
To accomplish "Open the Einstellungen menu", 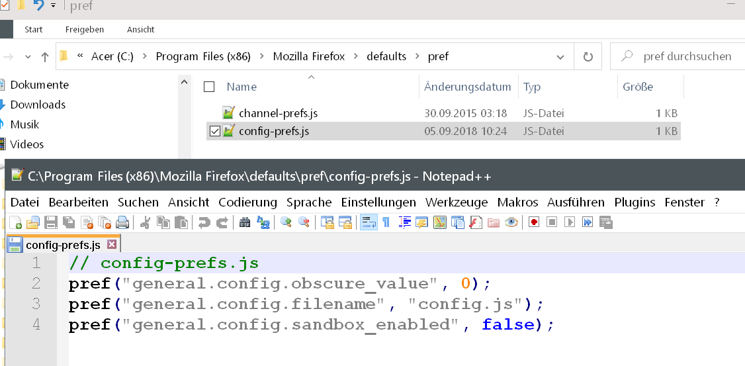I will tap(378, 203).
